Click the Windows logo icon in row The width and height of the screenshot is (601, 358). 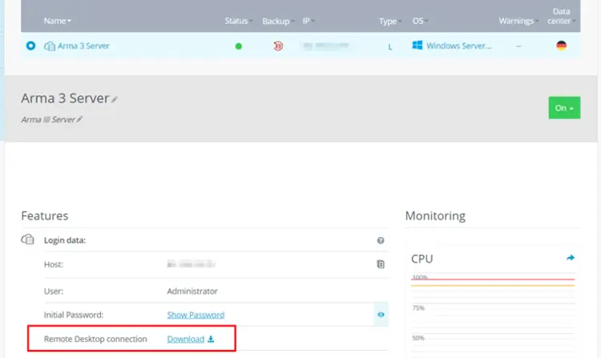click(417, 45)
